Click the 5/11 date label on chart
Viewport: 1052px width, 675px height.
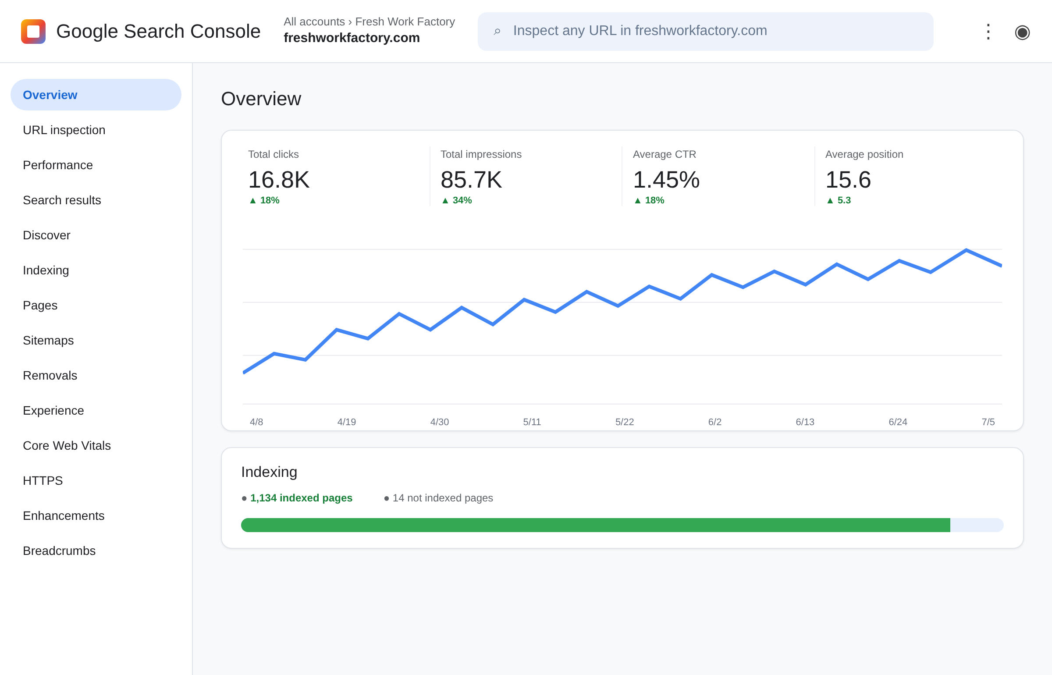pos(532,422)
